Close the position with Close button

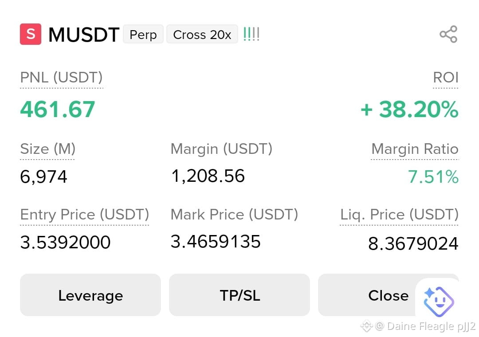coord(388,295)
